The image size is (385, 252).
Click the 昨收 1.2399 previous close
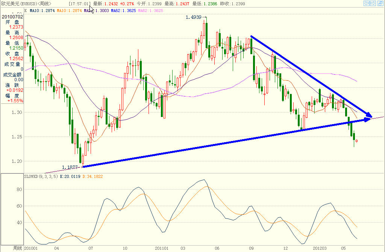232,4
